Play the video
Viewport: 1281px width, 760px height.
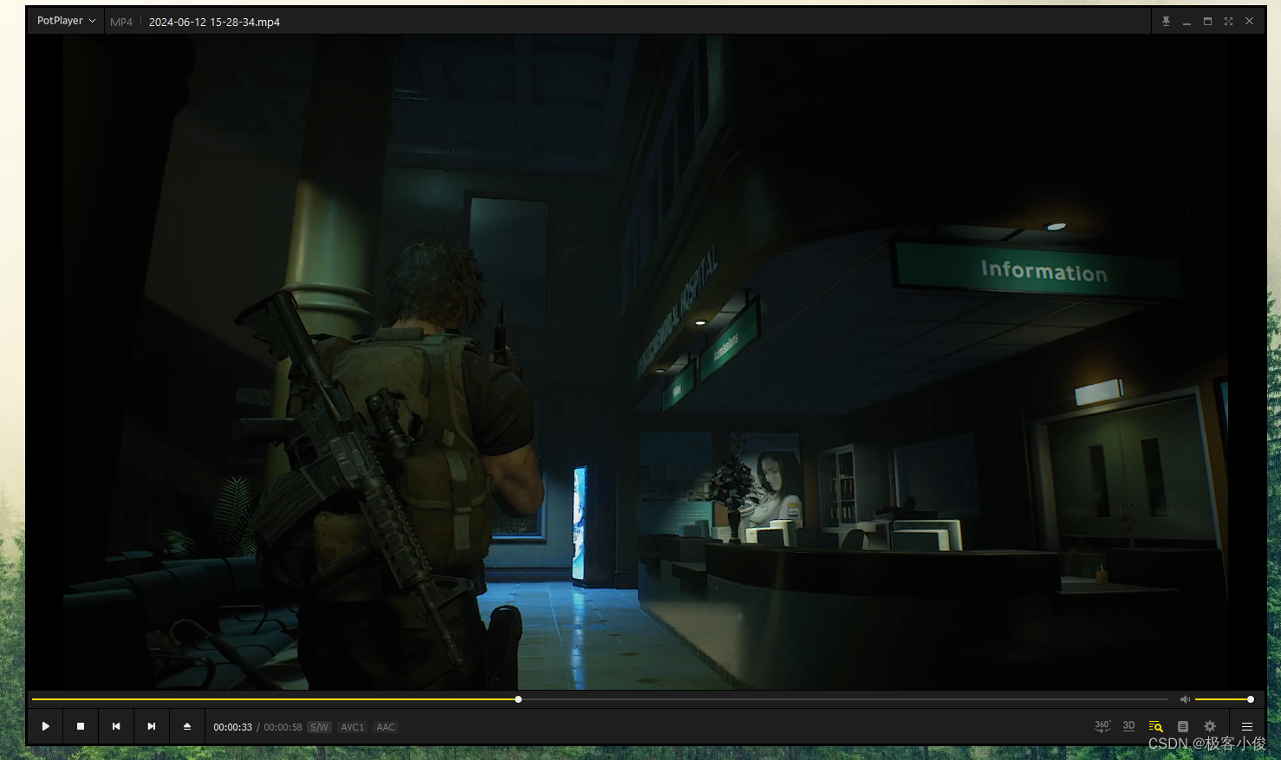coord(45,726)
